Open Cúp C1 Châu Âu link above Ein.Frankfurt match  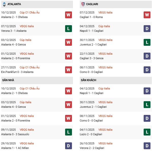(30, 67)
